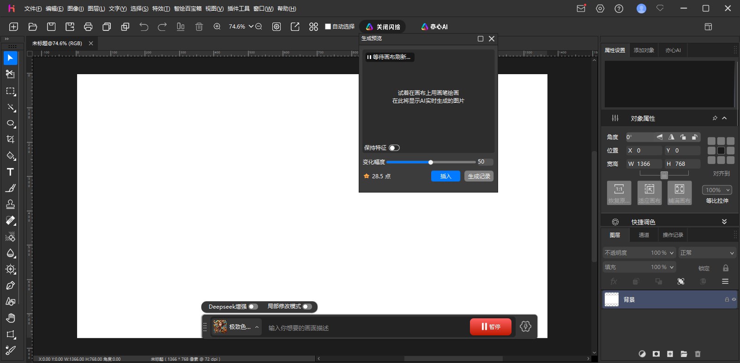Open the 等比拉伸 100% dropdown
The height and width of the screenshot is (363, 740).
click(717, 190)
